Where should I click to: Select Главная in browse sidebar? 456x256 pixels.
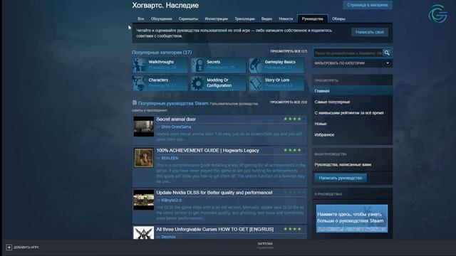pos(353,91)
